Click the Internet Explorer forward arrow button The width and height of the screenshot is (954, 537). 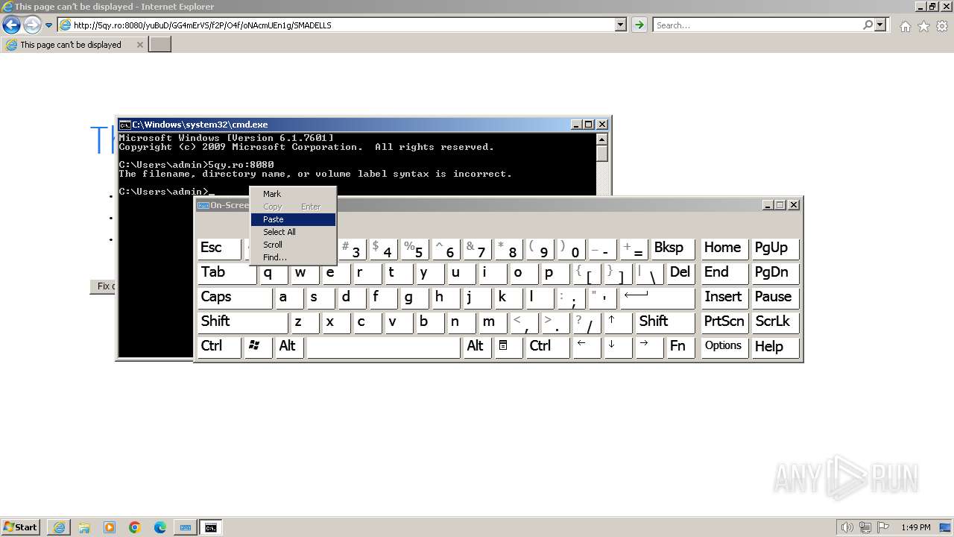pos(32,25)
